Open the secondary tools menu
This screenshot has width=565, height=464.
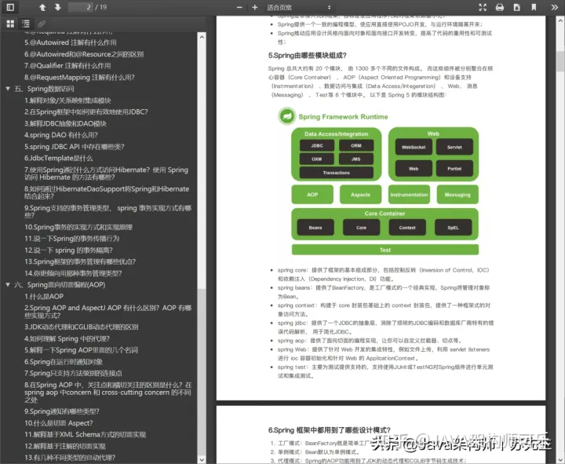(x=555, y=7)
